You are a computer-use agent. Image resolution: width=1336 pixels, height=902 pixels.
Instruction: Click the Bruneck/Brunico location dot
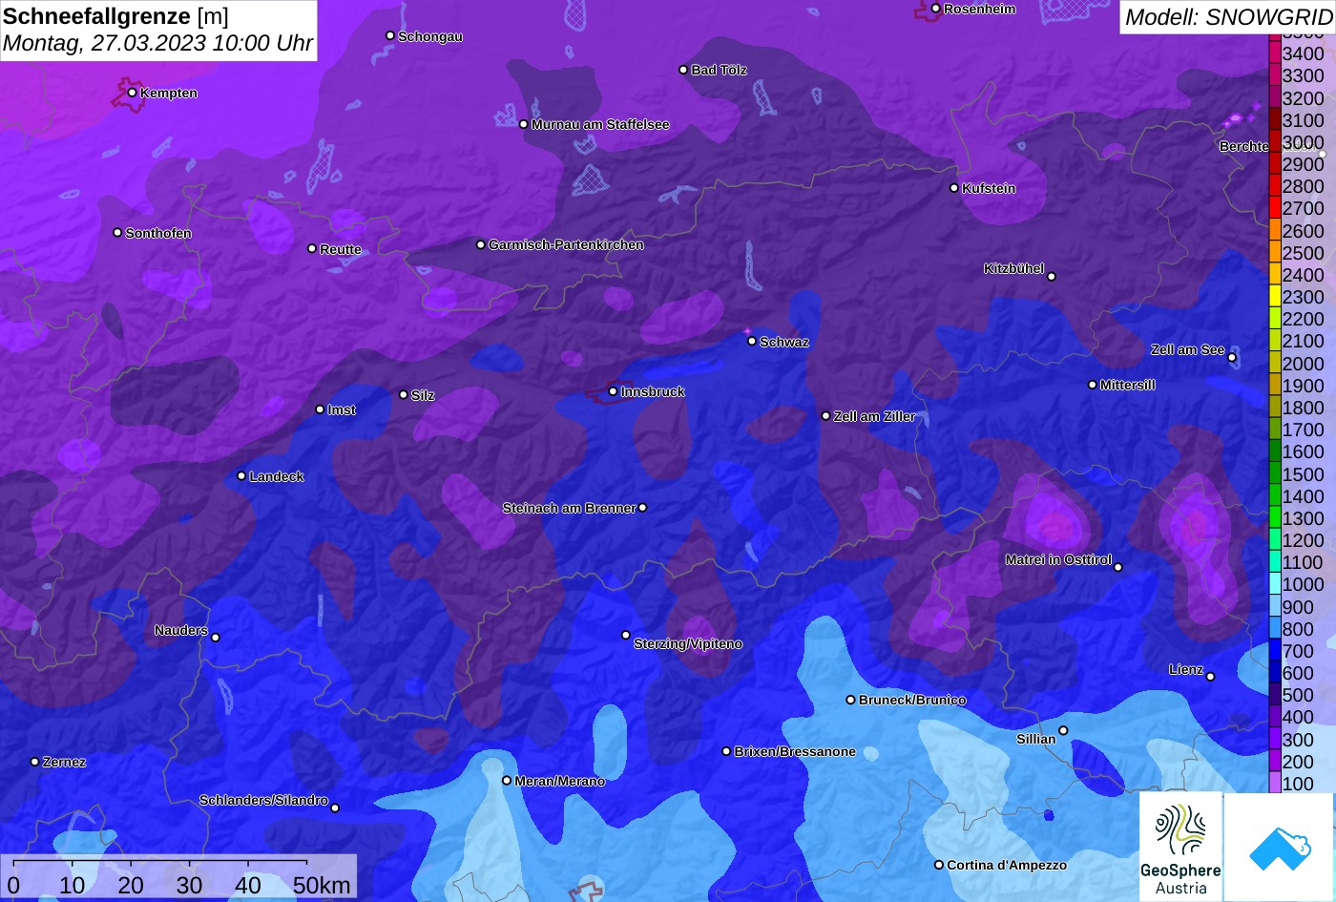[851, 700]
